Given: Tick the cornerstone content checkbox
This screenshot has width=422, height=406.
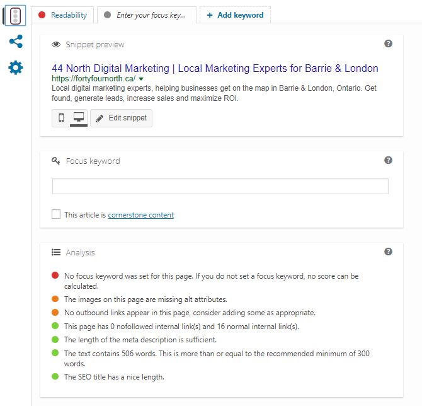Looking at the screenshot, I should click(x=56, y=214).
